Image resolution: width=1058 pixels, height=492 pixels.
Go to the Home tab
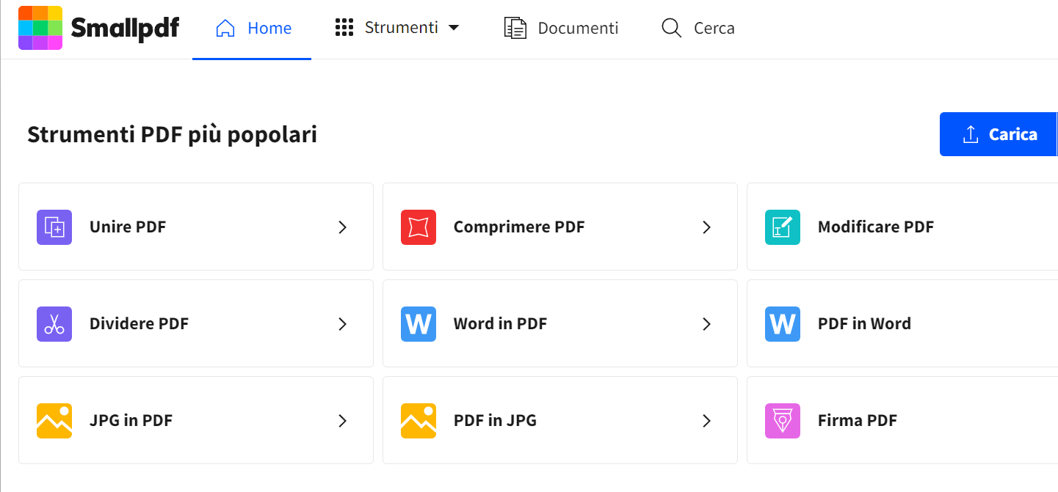252,29
